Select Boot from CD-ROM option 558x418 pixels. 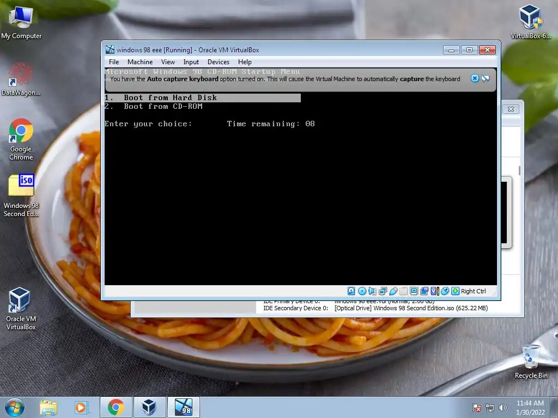click(154, 106)
